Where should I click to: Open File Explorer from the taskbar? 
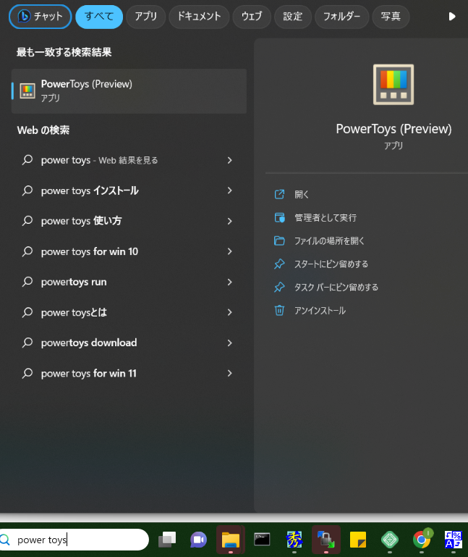tap(231, 540)
